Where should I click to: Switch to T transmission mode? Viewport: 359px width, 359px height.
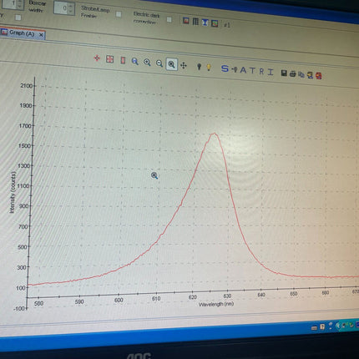(x=252, y=70)
